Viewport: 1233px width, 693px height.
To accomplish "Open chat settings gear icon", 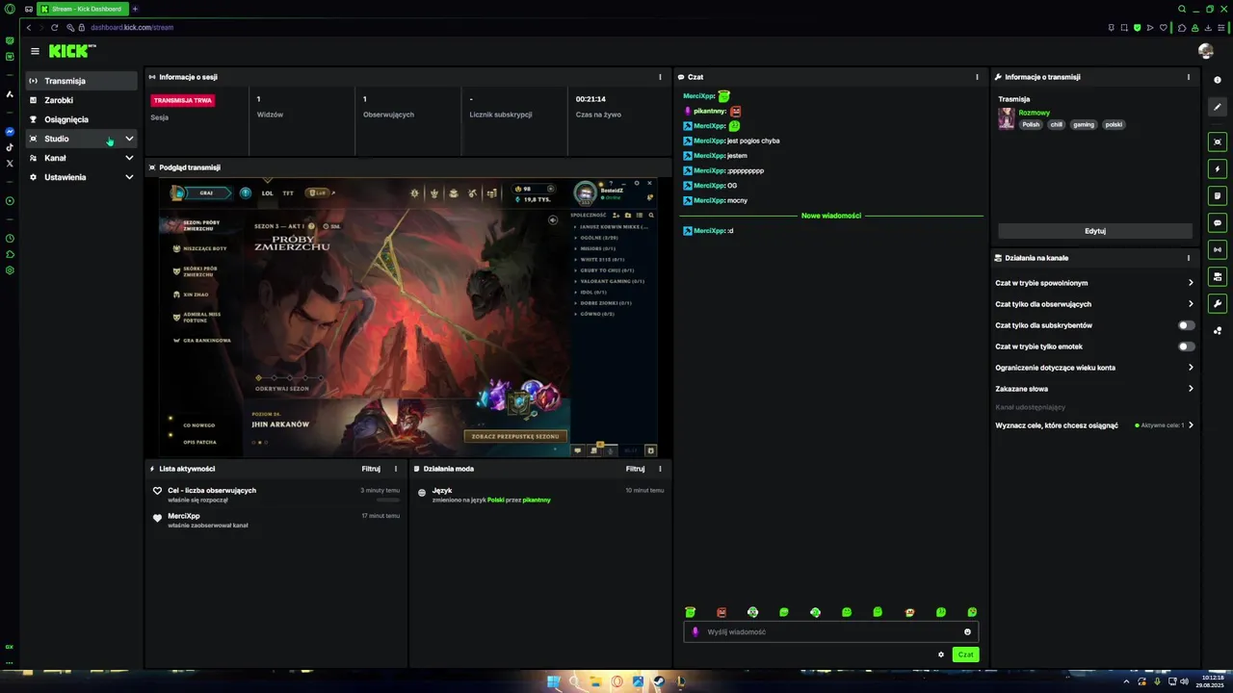I will point(941,654).
